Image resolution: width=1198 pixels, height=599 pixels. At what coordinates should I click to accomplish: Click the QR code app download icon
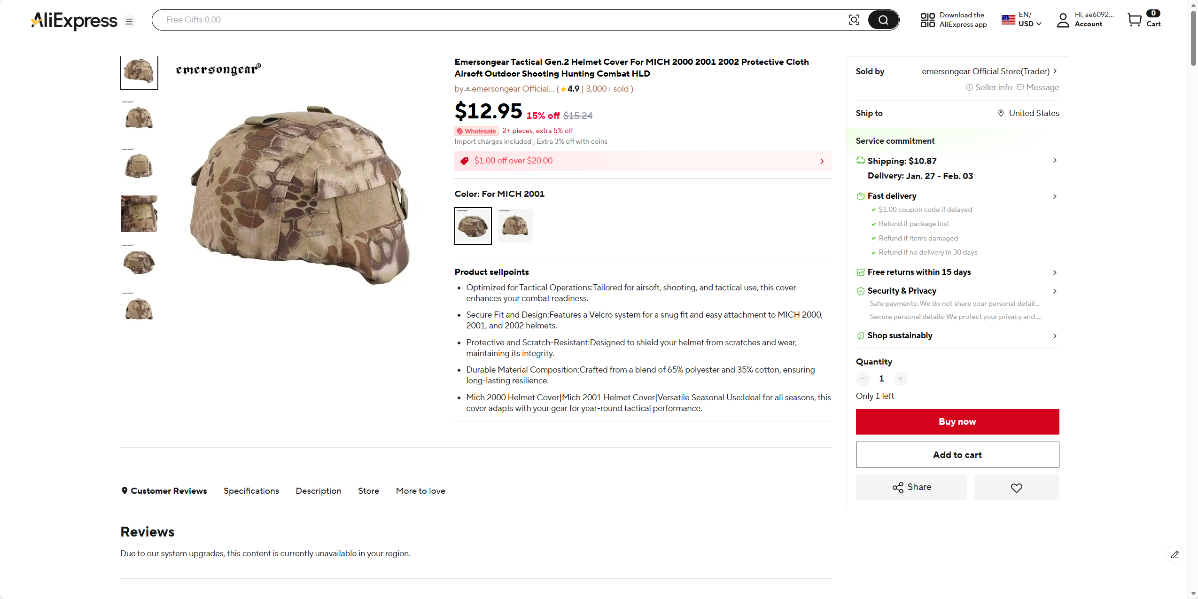927,20
